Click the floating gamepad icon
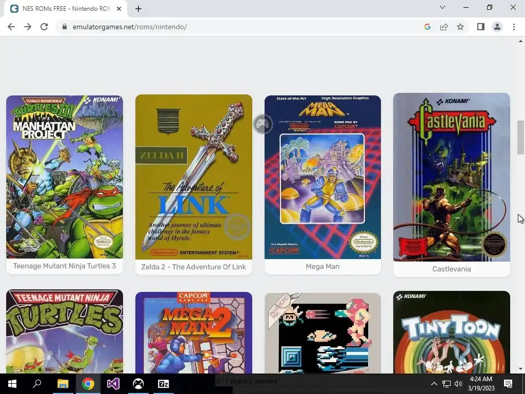The image size is (525, 394). click(x=263, y=124)
